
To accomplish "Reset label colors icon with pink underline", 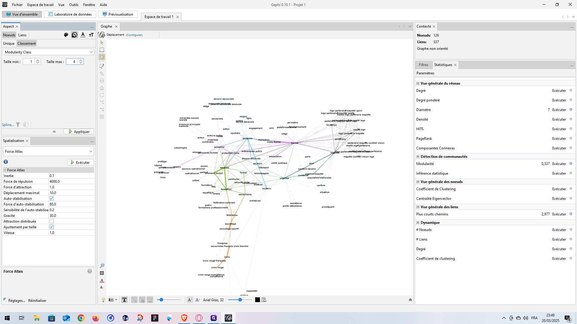I will (102, 280).
